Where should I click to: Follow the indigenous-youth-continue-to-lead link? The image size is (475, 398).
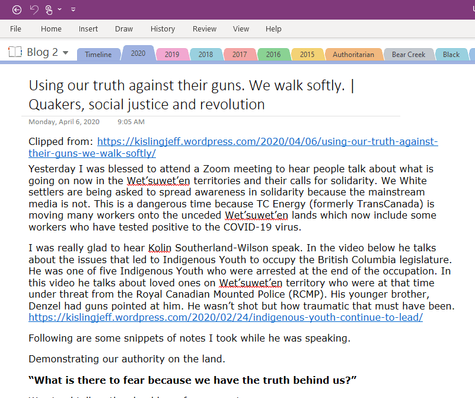point(225,317)
